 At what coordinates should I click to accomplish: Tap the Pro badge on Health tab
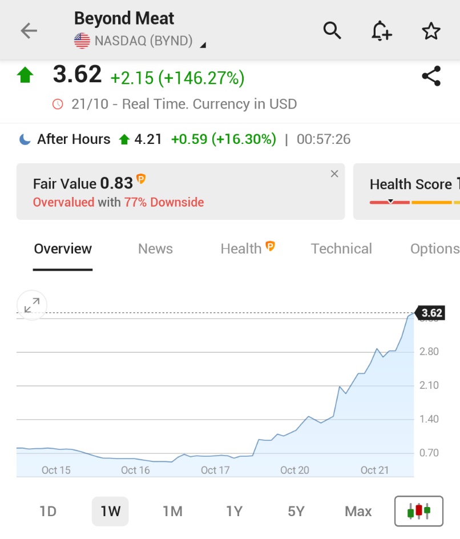(270, 246)
